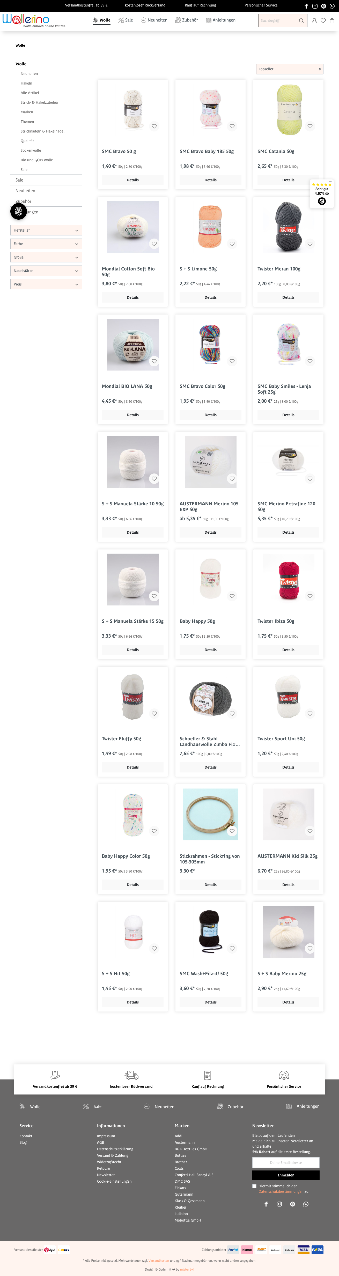
Task: Click the search magnifier icon
Action: pyautogui.click(x=301, y=21)
